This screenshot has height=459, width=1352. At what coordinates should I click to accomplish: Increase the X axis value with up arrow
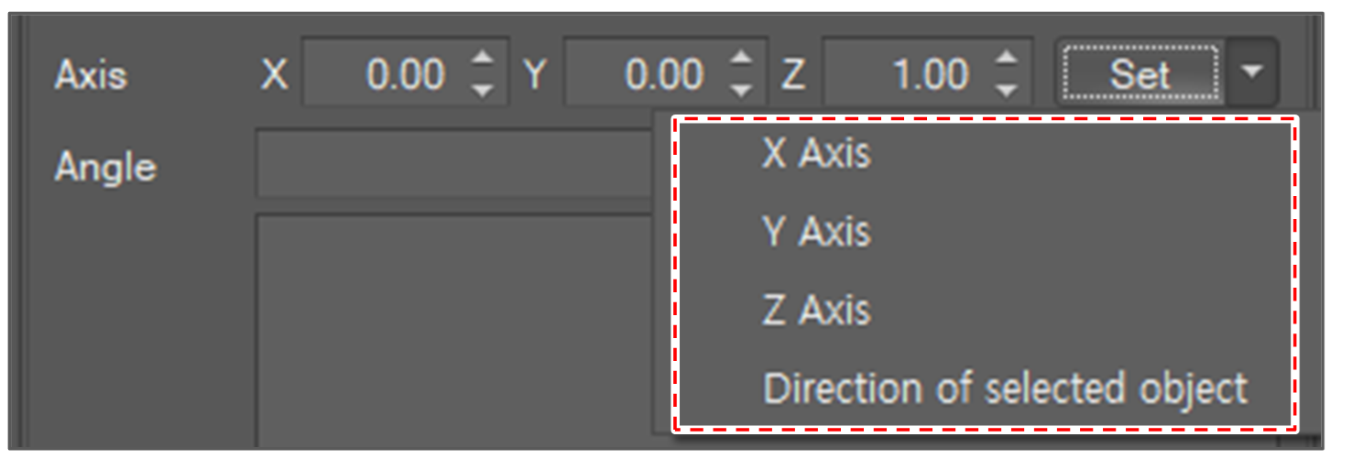[x=482, y=60]
